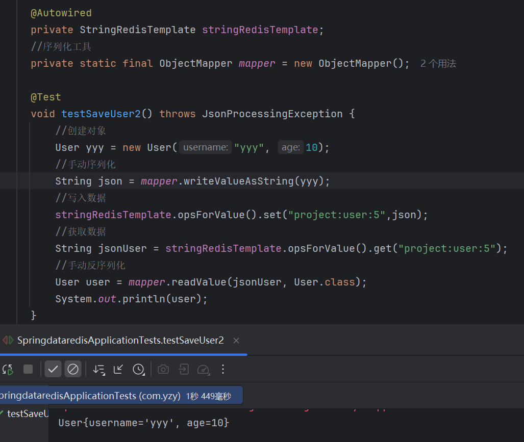Screen dimensions: 524x442
Task: Click the @Autowired annotation
Action: tap(61, 13)
